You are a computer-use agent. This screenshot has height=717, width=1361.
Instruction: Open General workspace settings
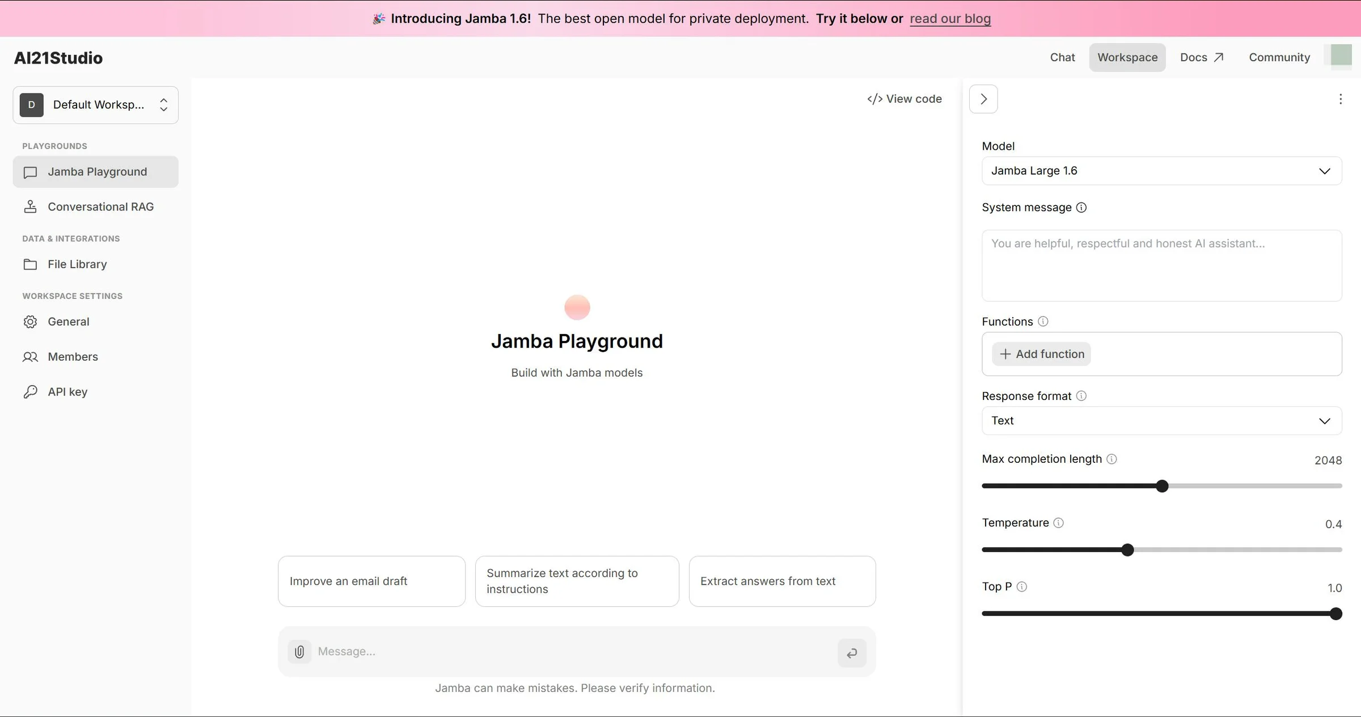coord(96,322)
